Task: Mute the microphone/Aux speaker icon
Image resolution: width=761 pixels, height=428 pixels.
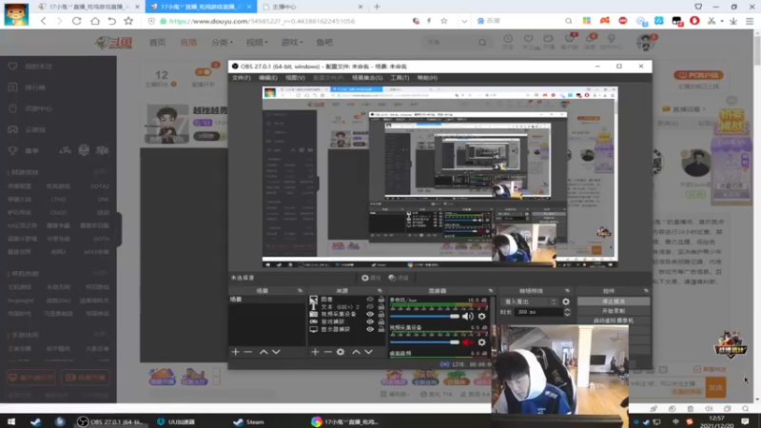Action: [x=467, y=317]
